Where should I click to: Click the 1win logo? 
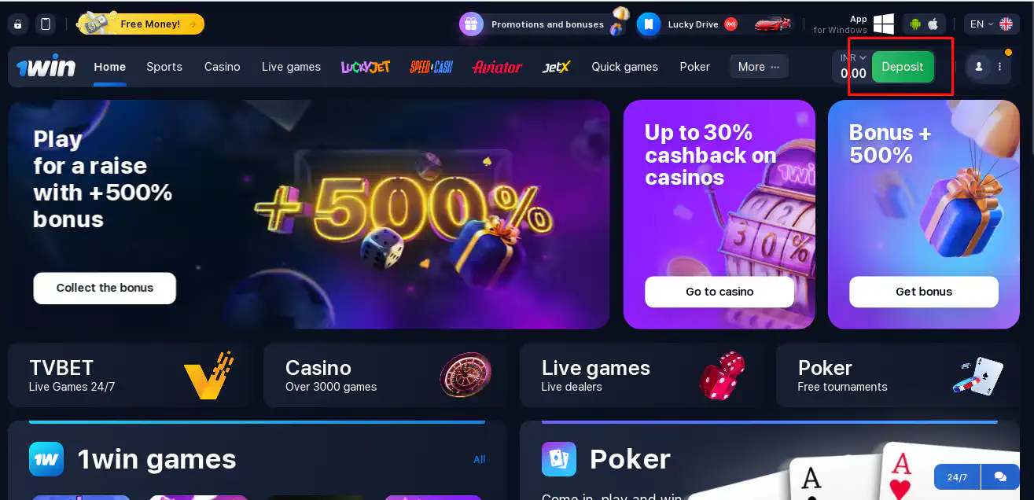coord(46,67)
